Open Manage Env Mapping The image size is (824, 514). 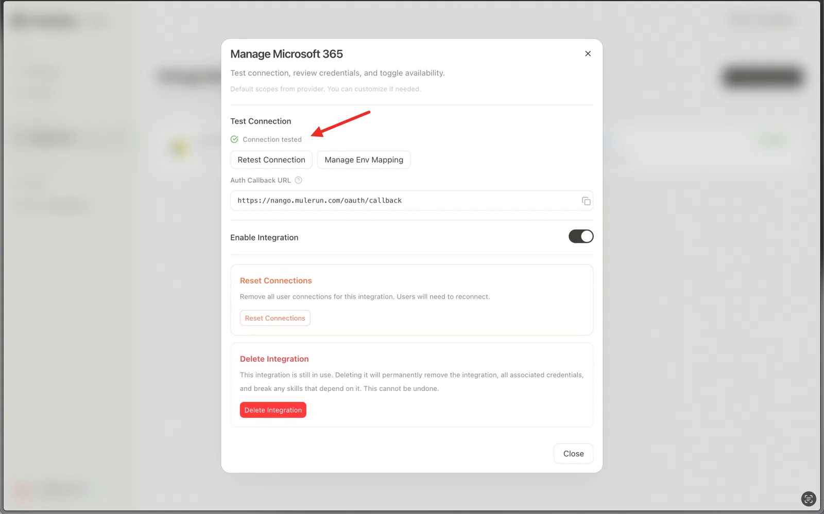[364, 159]
